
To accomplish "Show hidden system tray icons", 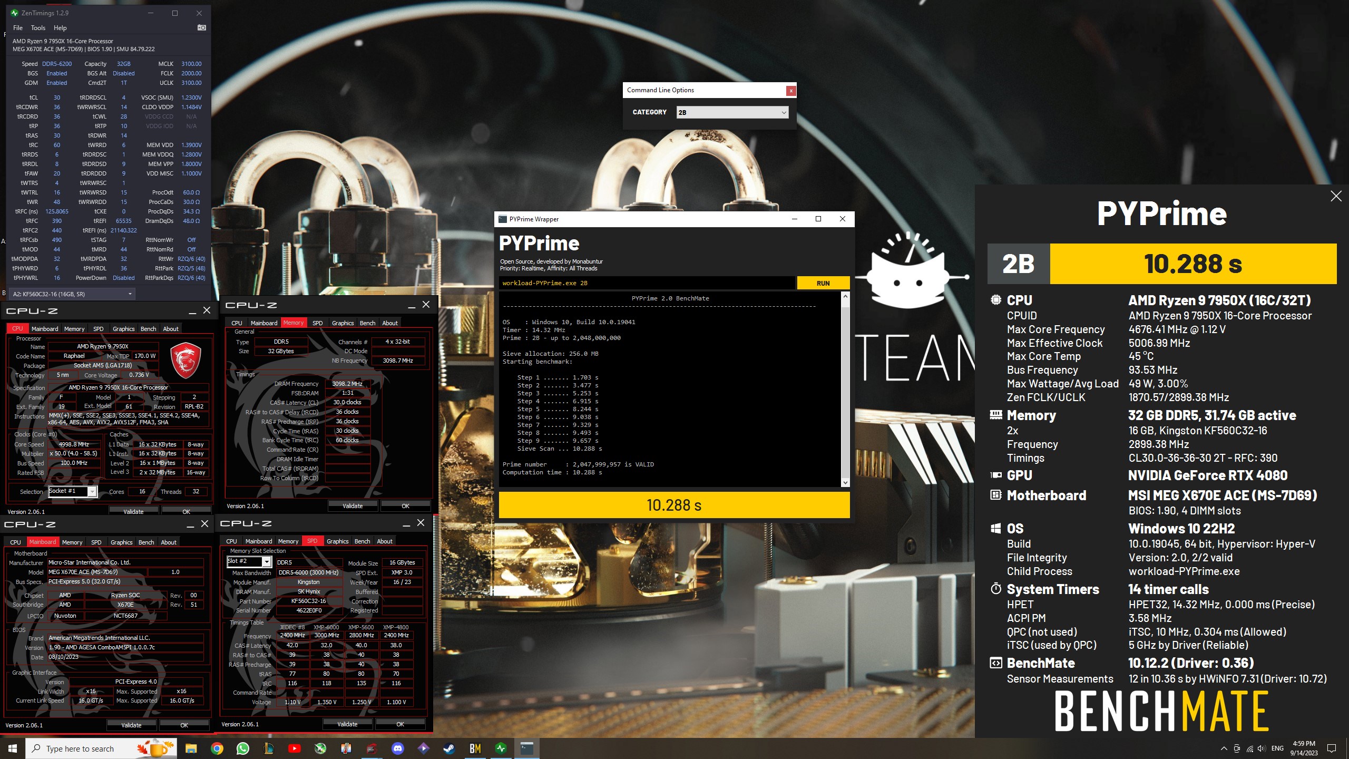I will pyautogui.click(x=1224, y=748).
